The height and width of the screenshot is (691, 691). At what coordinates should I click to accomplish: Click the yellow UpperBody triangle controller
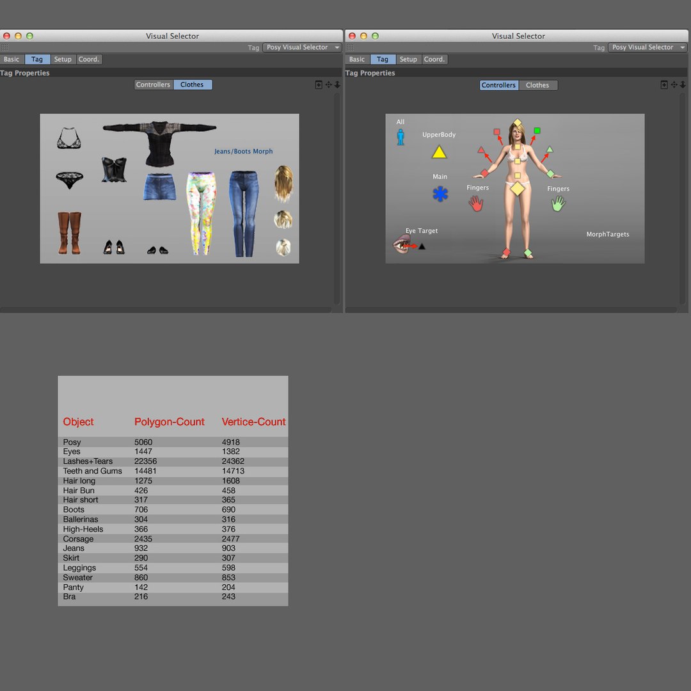439,152
